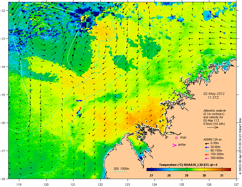Select the magenta 300-600m arrow legend icon
The width and height of the screenshot is (242, 187).
point(207,158)
